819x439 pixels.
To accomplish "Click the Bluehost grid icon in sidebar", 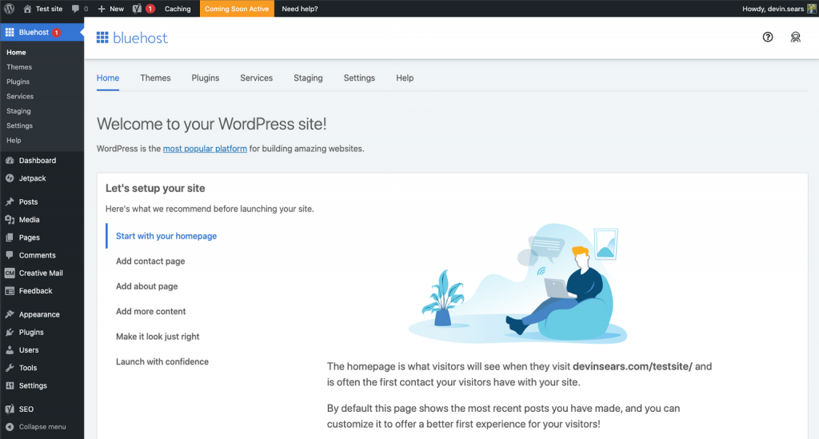I will point(10,32).
